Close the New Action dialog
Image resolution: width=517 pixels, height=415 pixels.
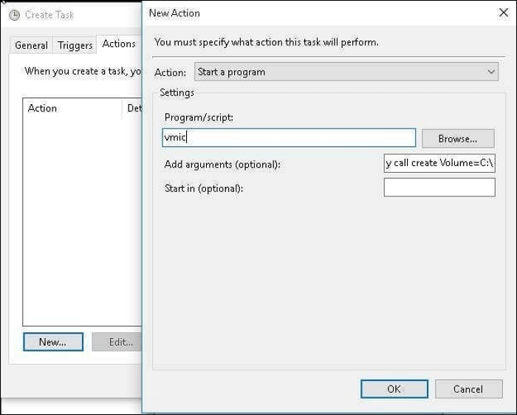(x=504, y=13)
